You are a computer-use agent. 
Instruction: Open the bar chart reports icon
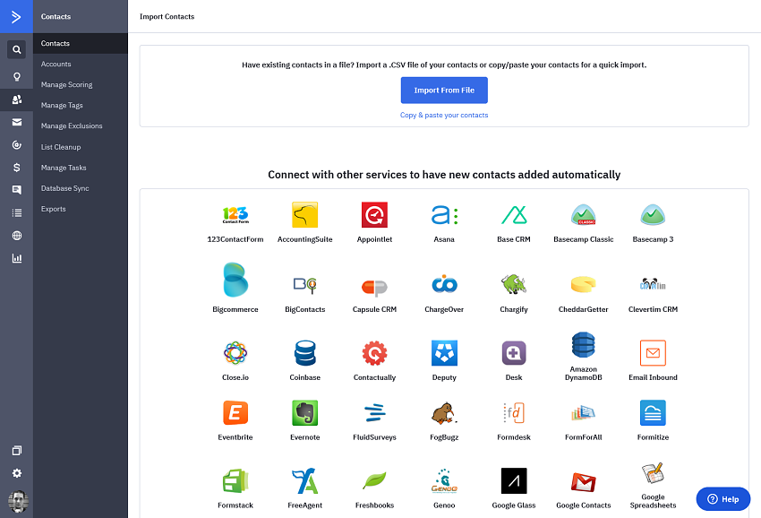pyautogui.click(x=16, y=258)
